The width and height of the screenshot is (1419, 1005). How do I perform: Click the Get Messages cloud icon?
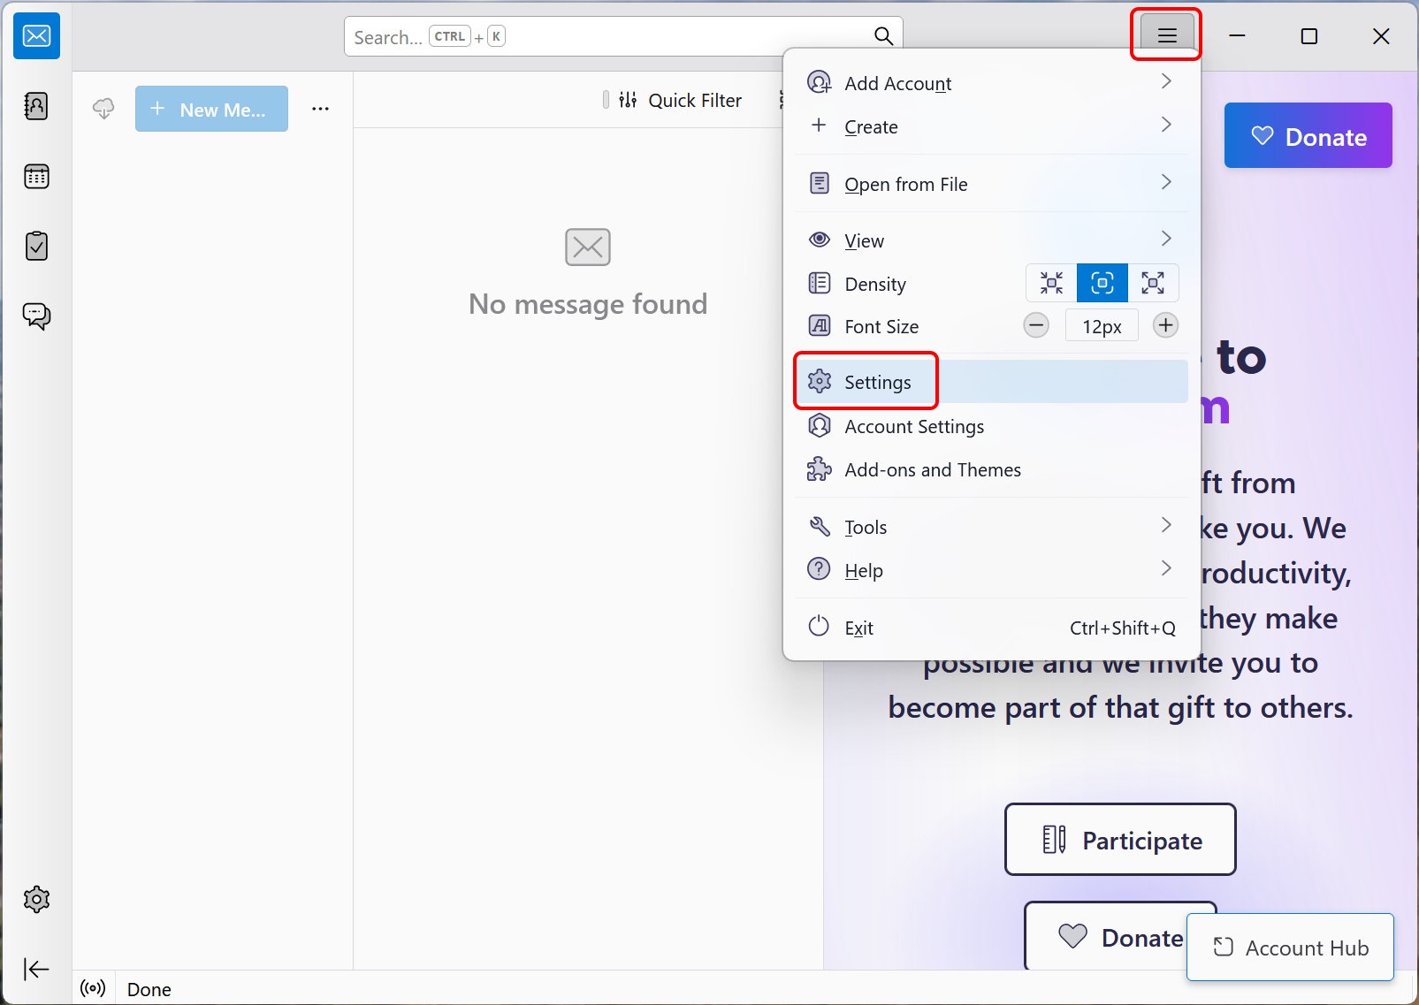103,109
